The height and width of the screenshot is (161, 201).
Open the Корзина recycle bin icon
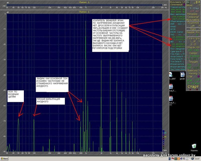click(x=194, y=146)
